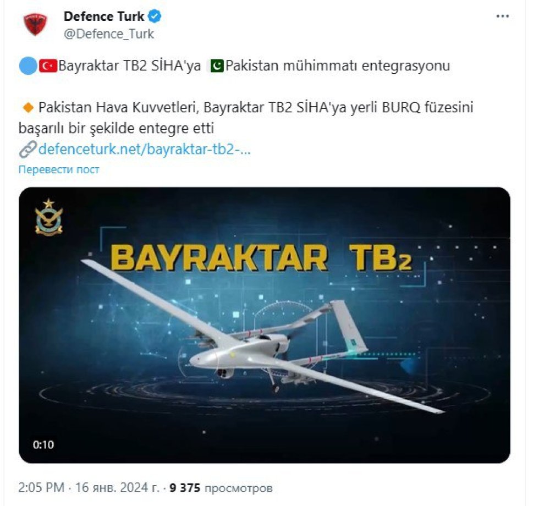Click the orange diamond bullet emoji
The image size is (539, 506).
pyautogui.click(x=28, y=108)
